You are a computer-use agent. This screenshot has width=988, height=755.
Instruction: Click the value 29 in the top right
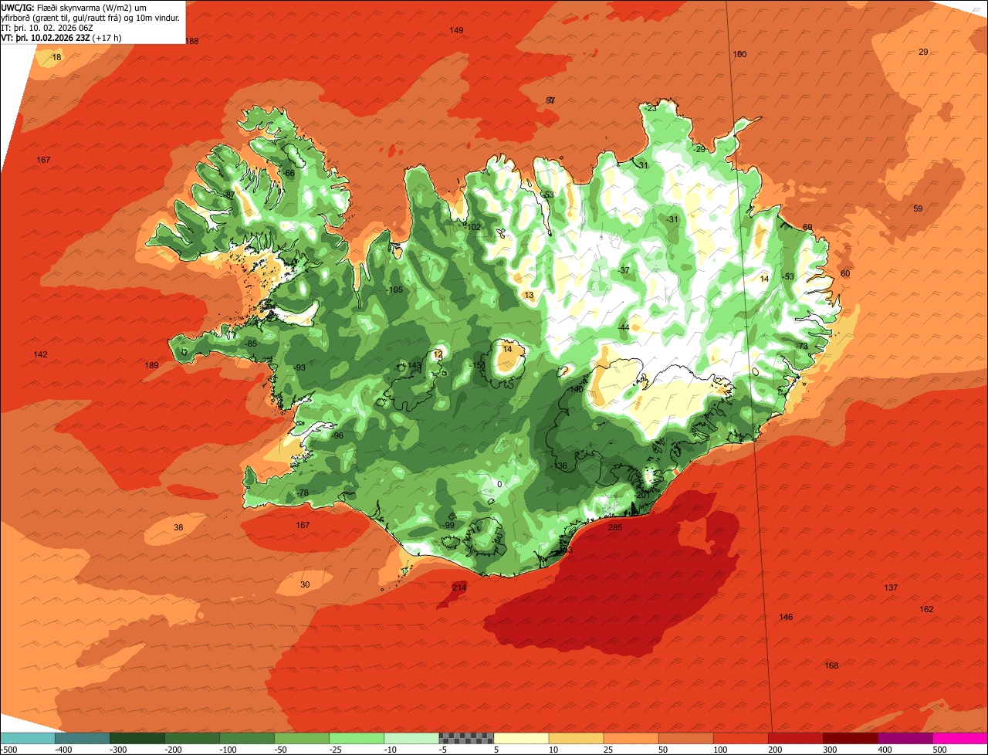[x=923, y=52]
